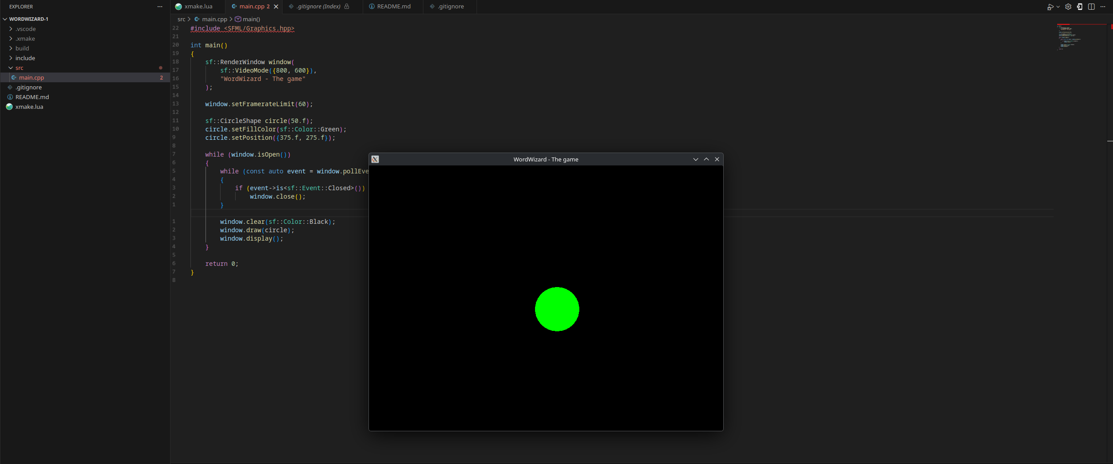Image resolution: width=1113 pixels, height=464 pixels.
Task: Open the run options dropdown arrow
Action: 1058,7
